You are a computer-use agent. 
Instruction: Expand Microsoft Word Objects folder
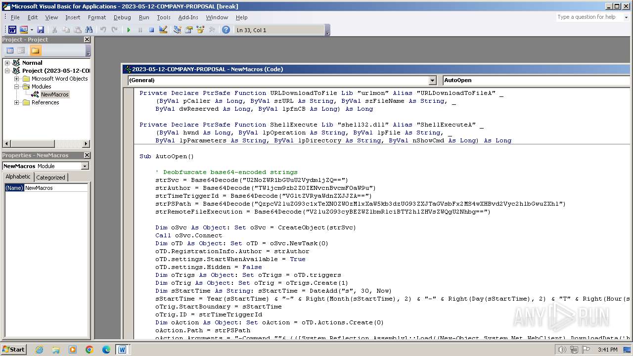(x=17, y=79)
